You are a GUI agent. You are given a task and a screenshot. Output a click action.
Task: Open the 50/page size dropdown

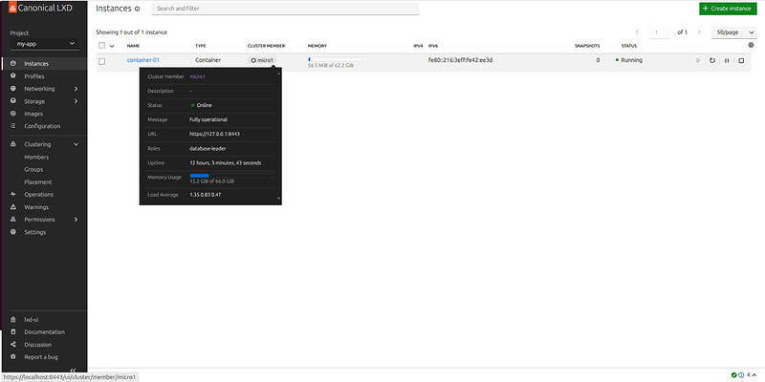click(x=734, y=32)
